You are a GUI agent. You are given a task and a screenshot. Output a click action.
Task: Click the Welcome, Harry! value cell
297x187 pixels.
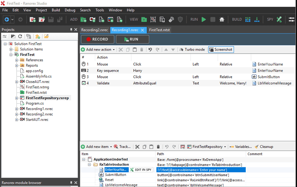click(x=233, y=83)
